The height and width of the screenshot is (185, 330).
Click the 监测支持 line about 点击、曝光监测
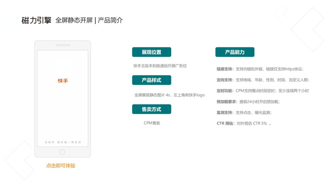tap(244, 113)
